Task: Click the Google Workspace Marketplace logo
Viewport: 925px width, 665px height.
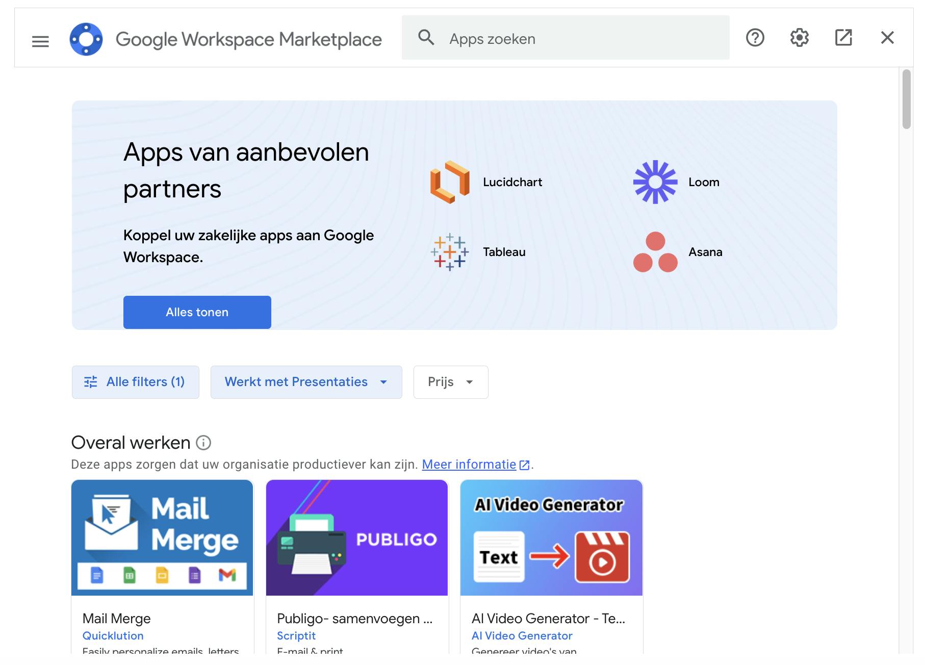Action: click(x=86, y=39)
